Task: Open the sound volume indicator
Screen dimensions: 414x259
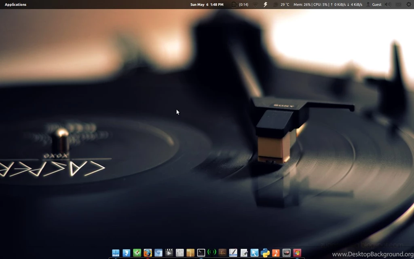Action: coord(388,4)
